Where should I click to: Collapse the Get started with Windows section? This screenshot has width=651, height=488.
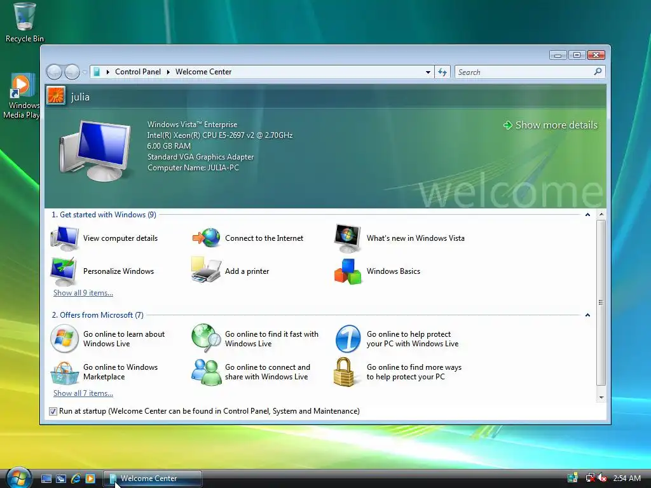(587, 215)
